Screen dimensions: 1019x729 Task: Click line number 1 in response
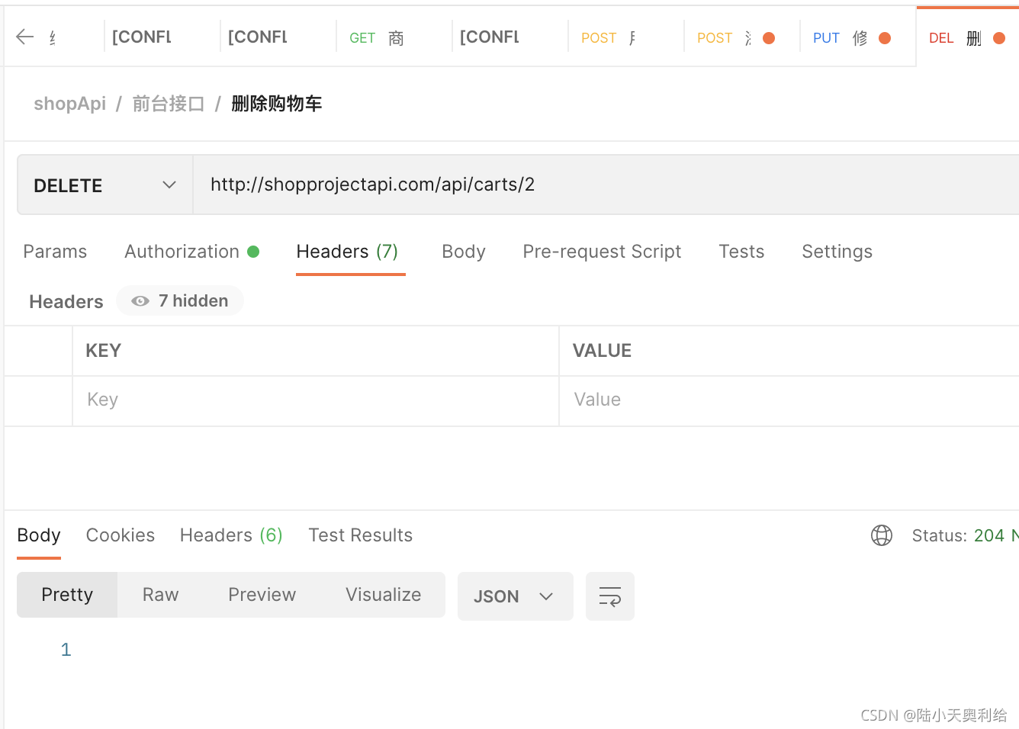[x=66, y=650]
